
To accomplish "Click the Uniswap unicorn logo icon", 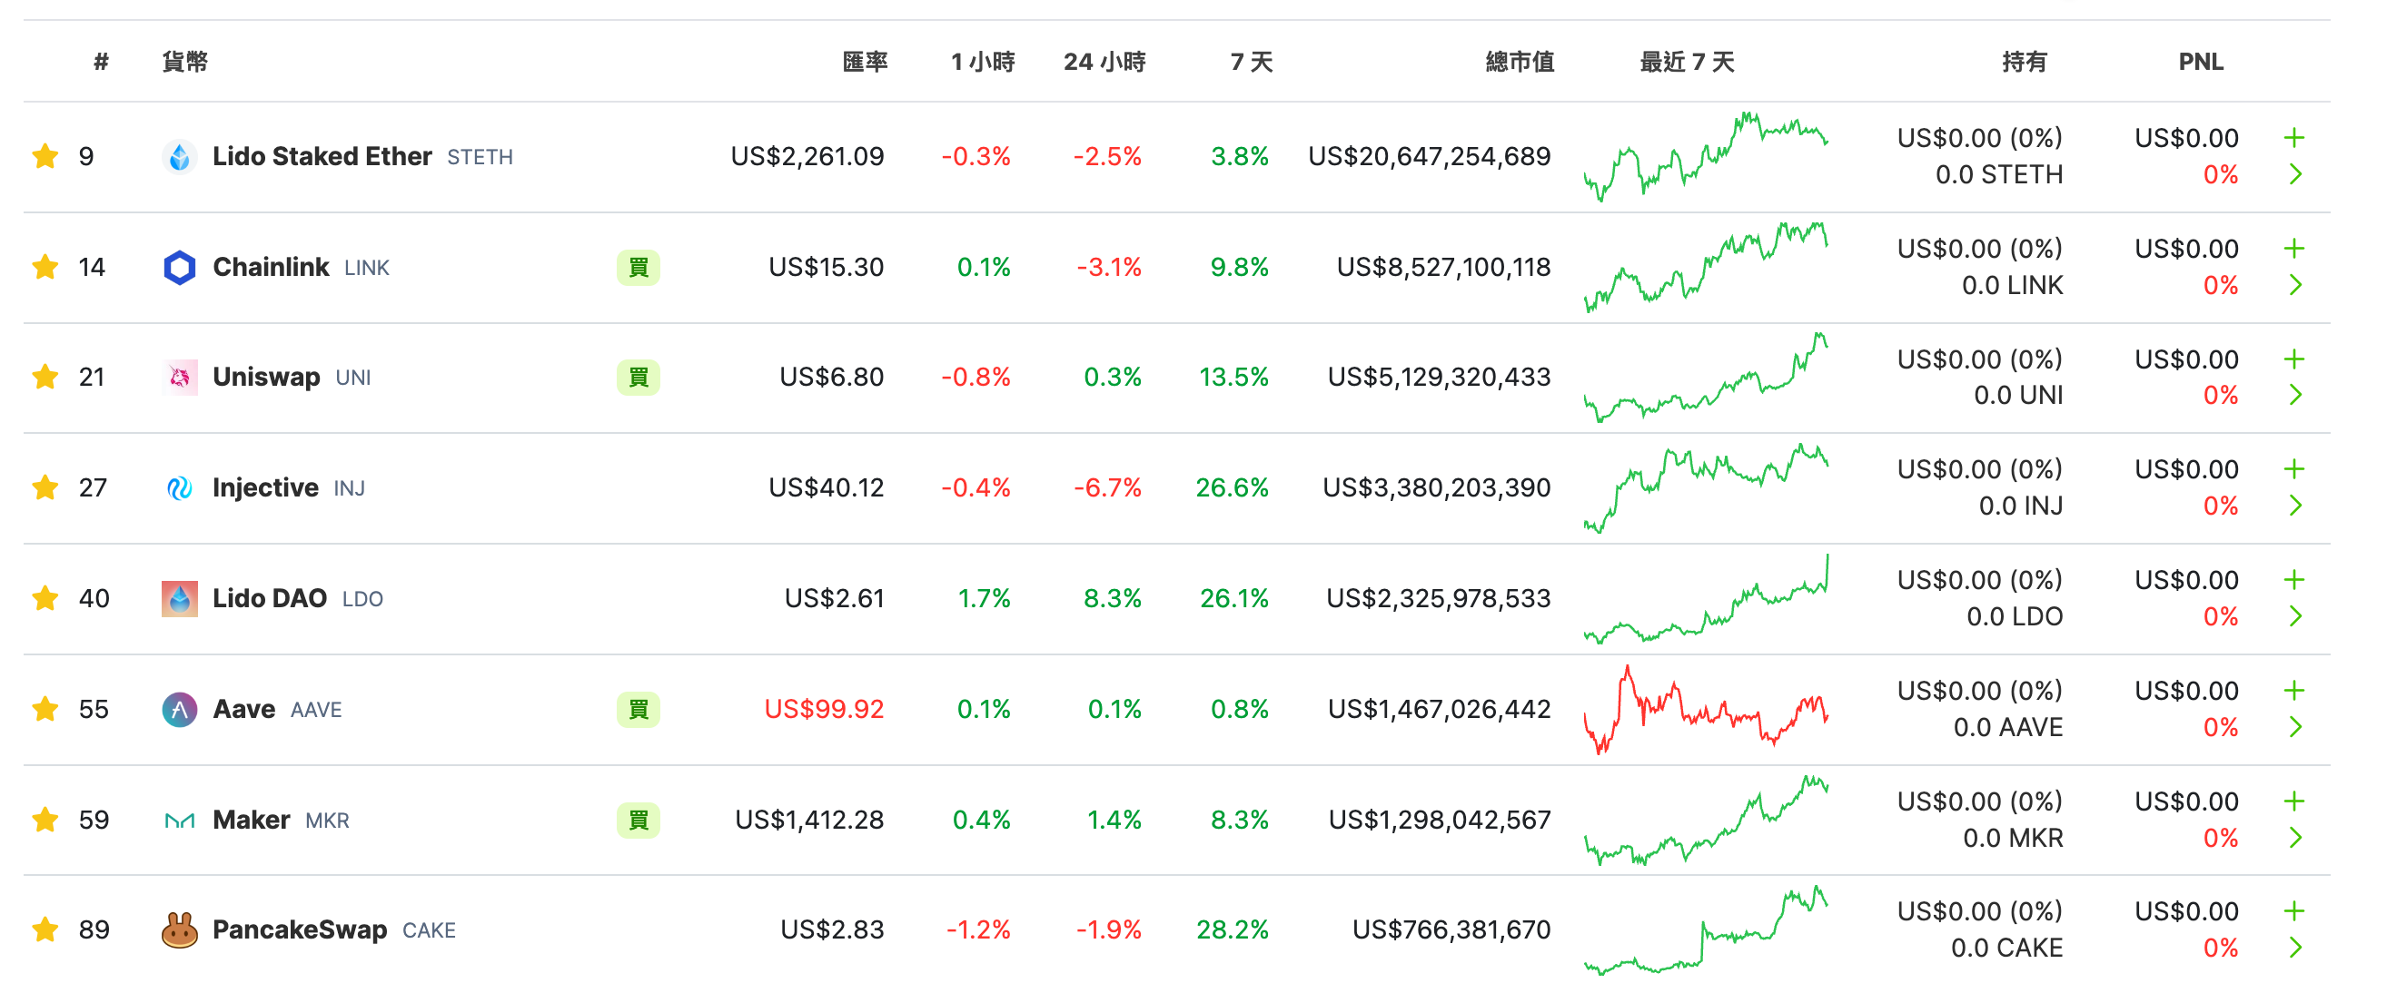I will 179,377.
